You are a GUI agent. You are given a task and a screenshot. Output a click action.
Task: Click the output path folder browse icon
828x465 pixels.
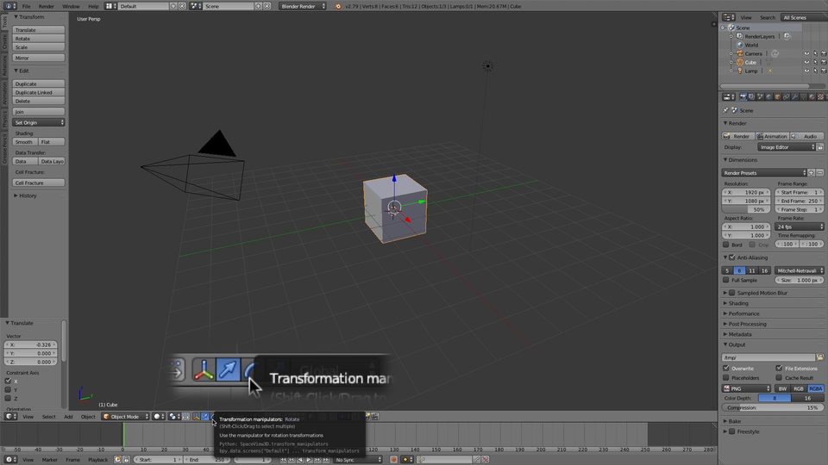tap(819, 357)
